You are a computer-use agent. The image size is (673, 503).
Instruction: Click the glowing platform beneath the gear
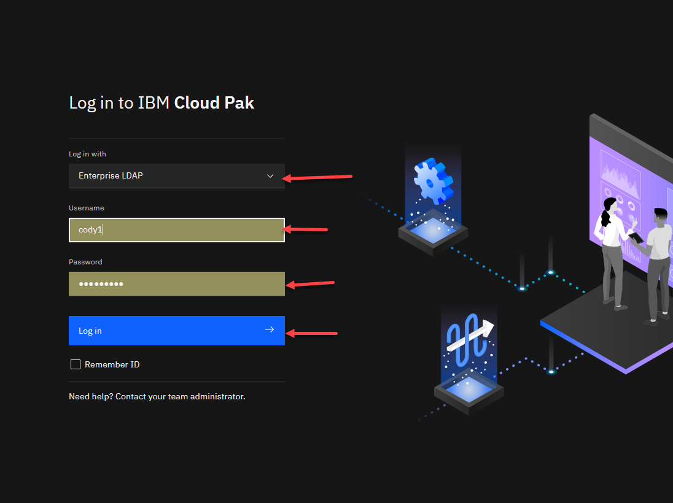click(x=433, y=231)
